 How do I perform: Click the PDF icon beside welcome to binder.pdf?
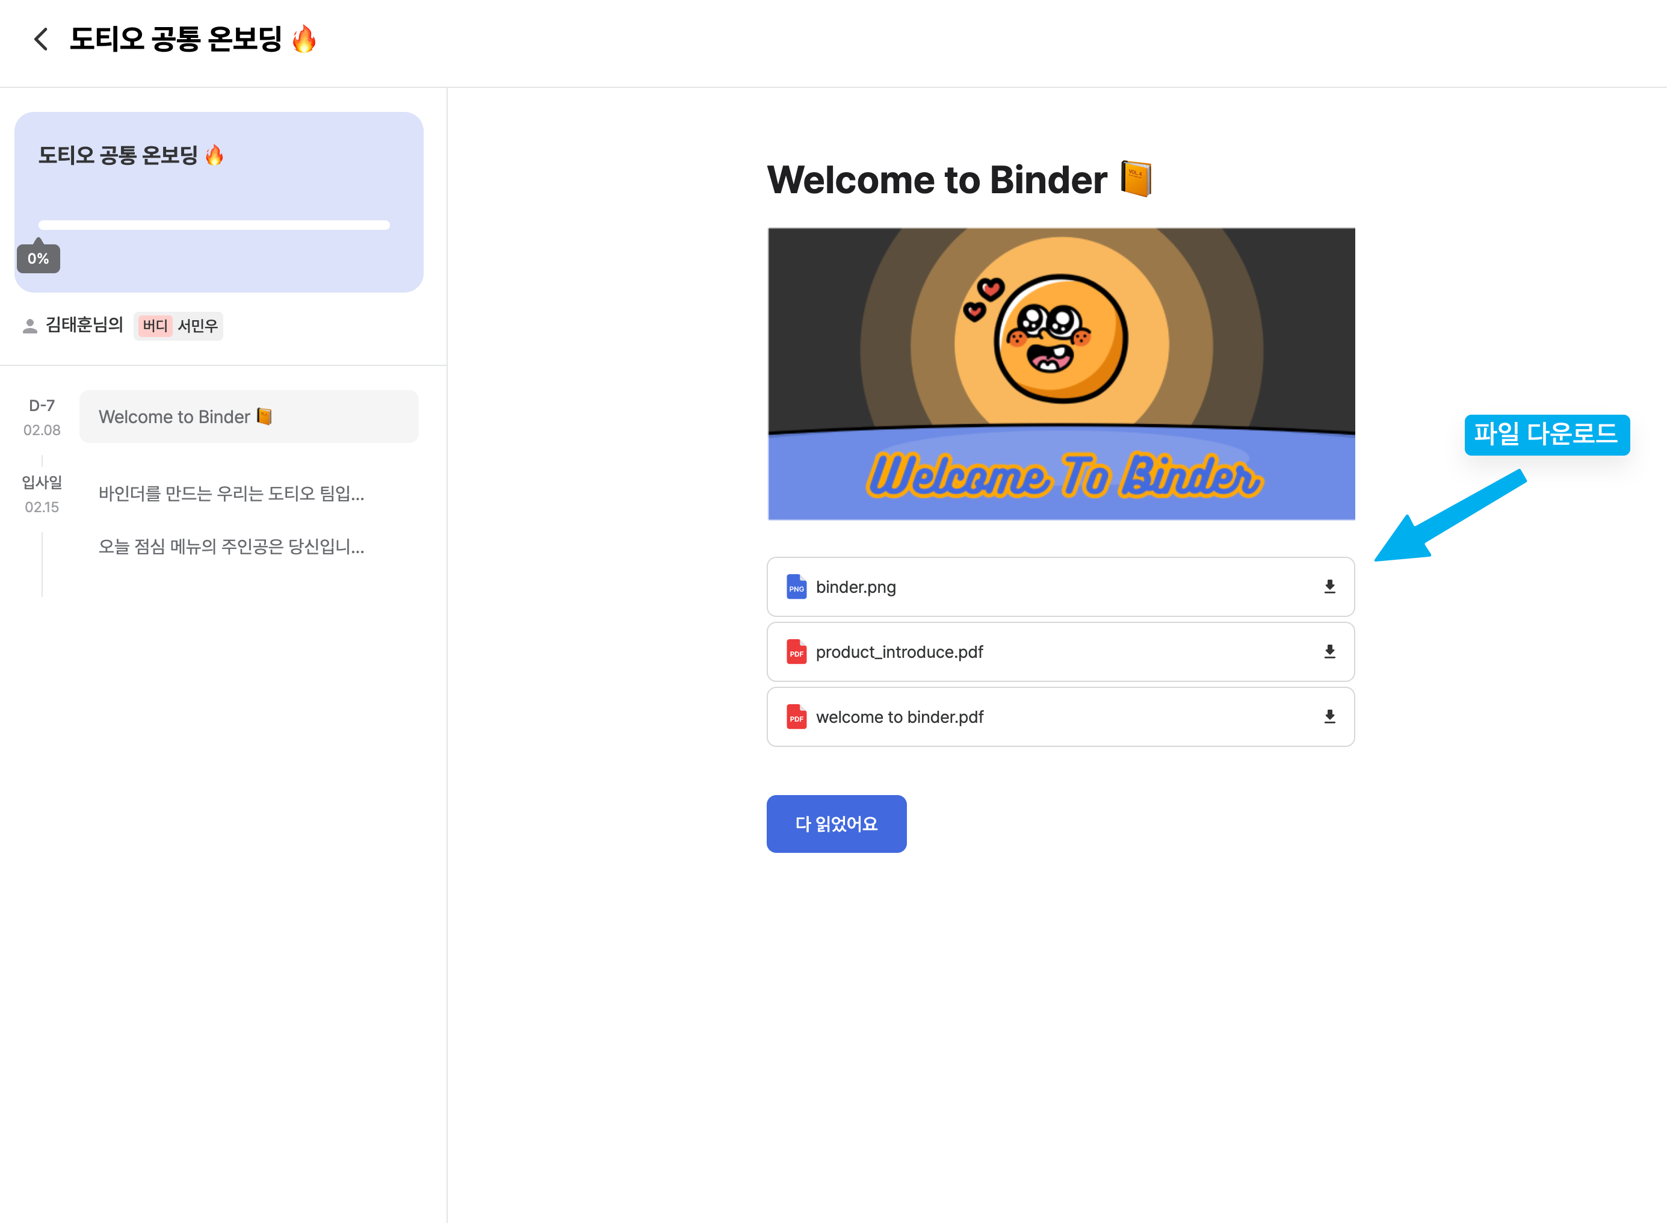tap(796, 717)
